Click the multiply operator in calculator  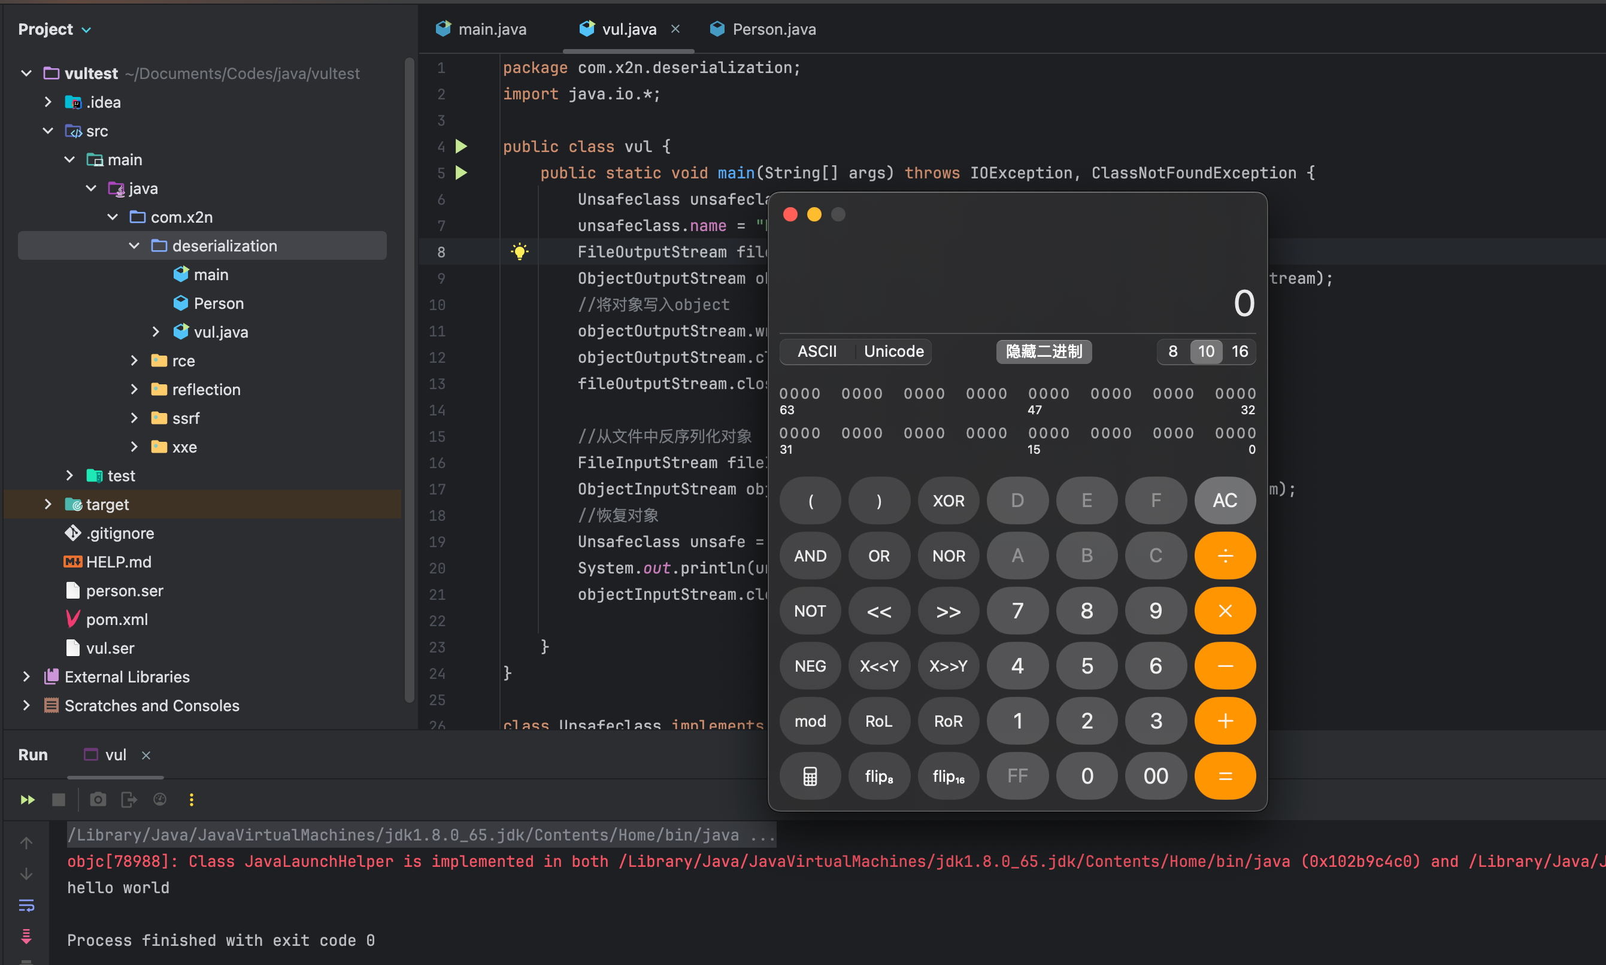tap(1225, 611)
